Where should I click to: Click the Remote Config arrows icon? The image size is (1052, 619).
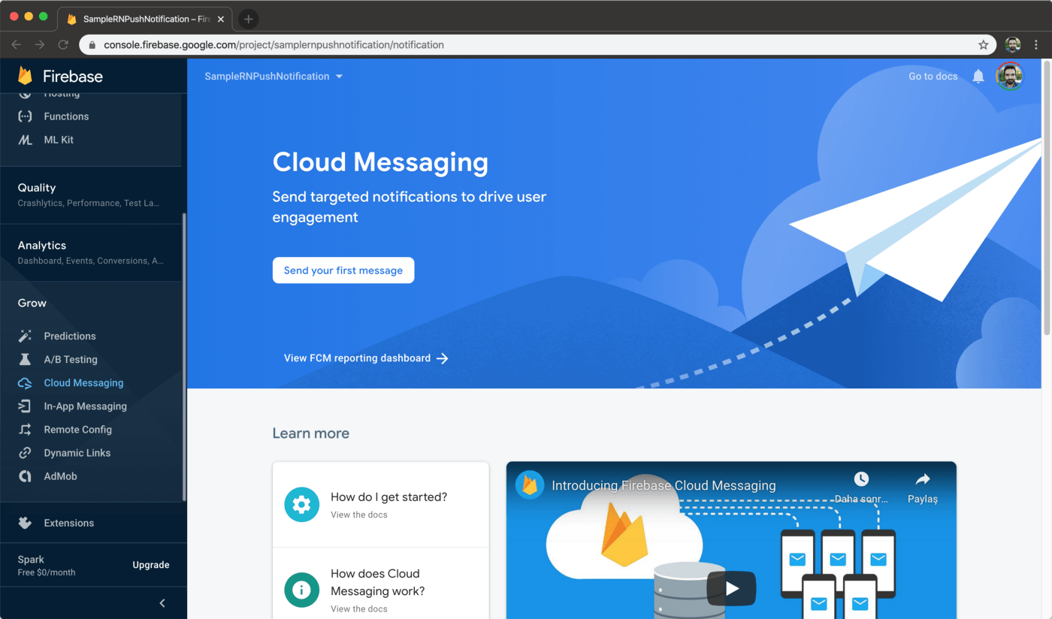(x=25, y=430)
